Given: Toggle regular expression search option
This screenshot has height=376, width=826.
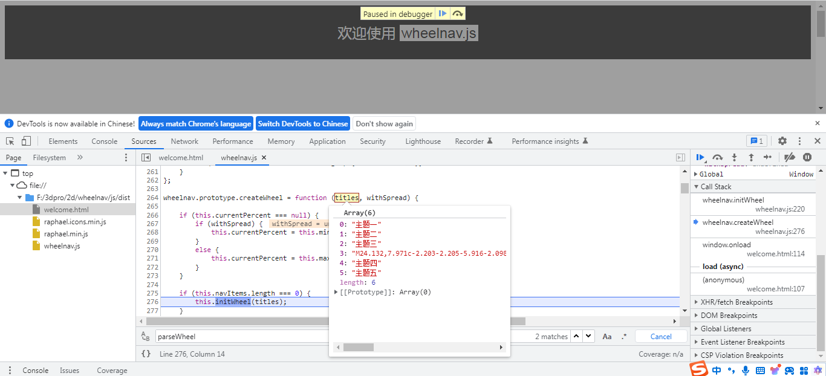Looking at the screenshot, I should point(623,337).
